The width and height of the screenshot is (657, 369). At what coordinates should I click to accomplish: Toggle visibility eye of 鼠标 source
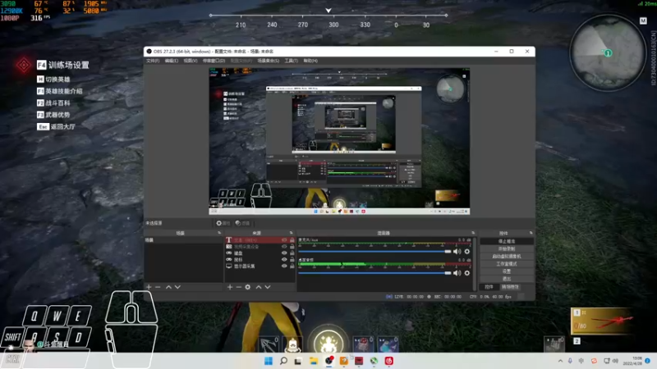[284, 259]
